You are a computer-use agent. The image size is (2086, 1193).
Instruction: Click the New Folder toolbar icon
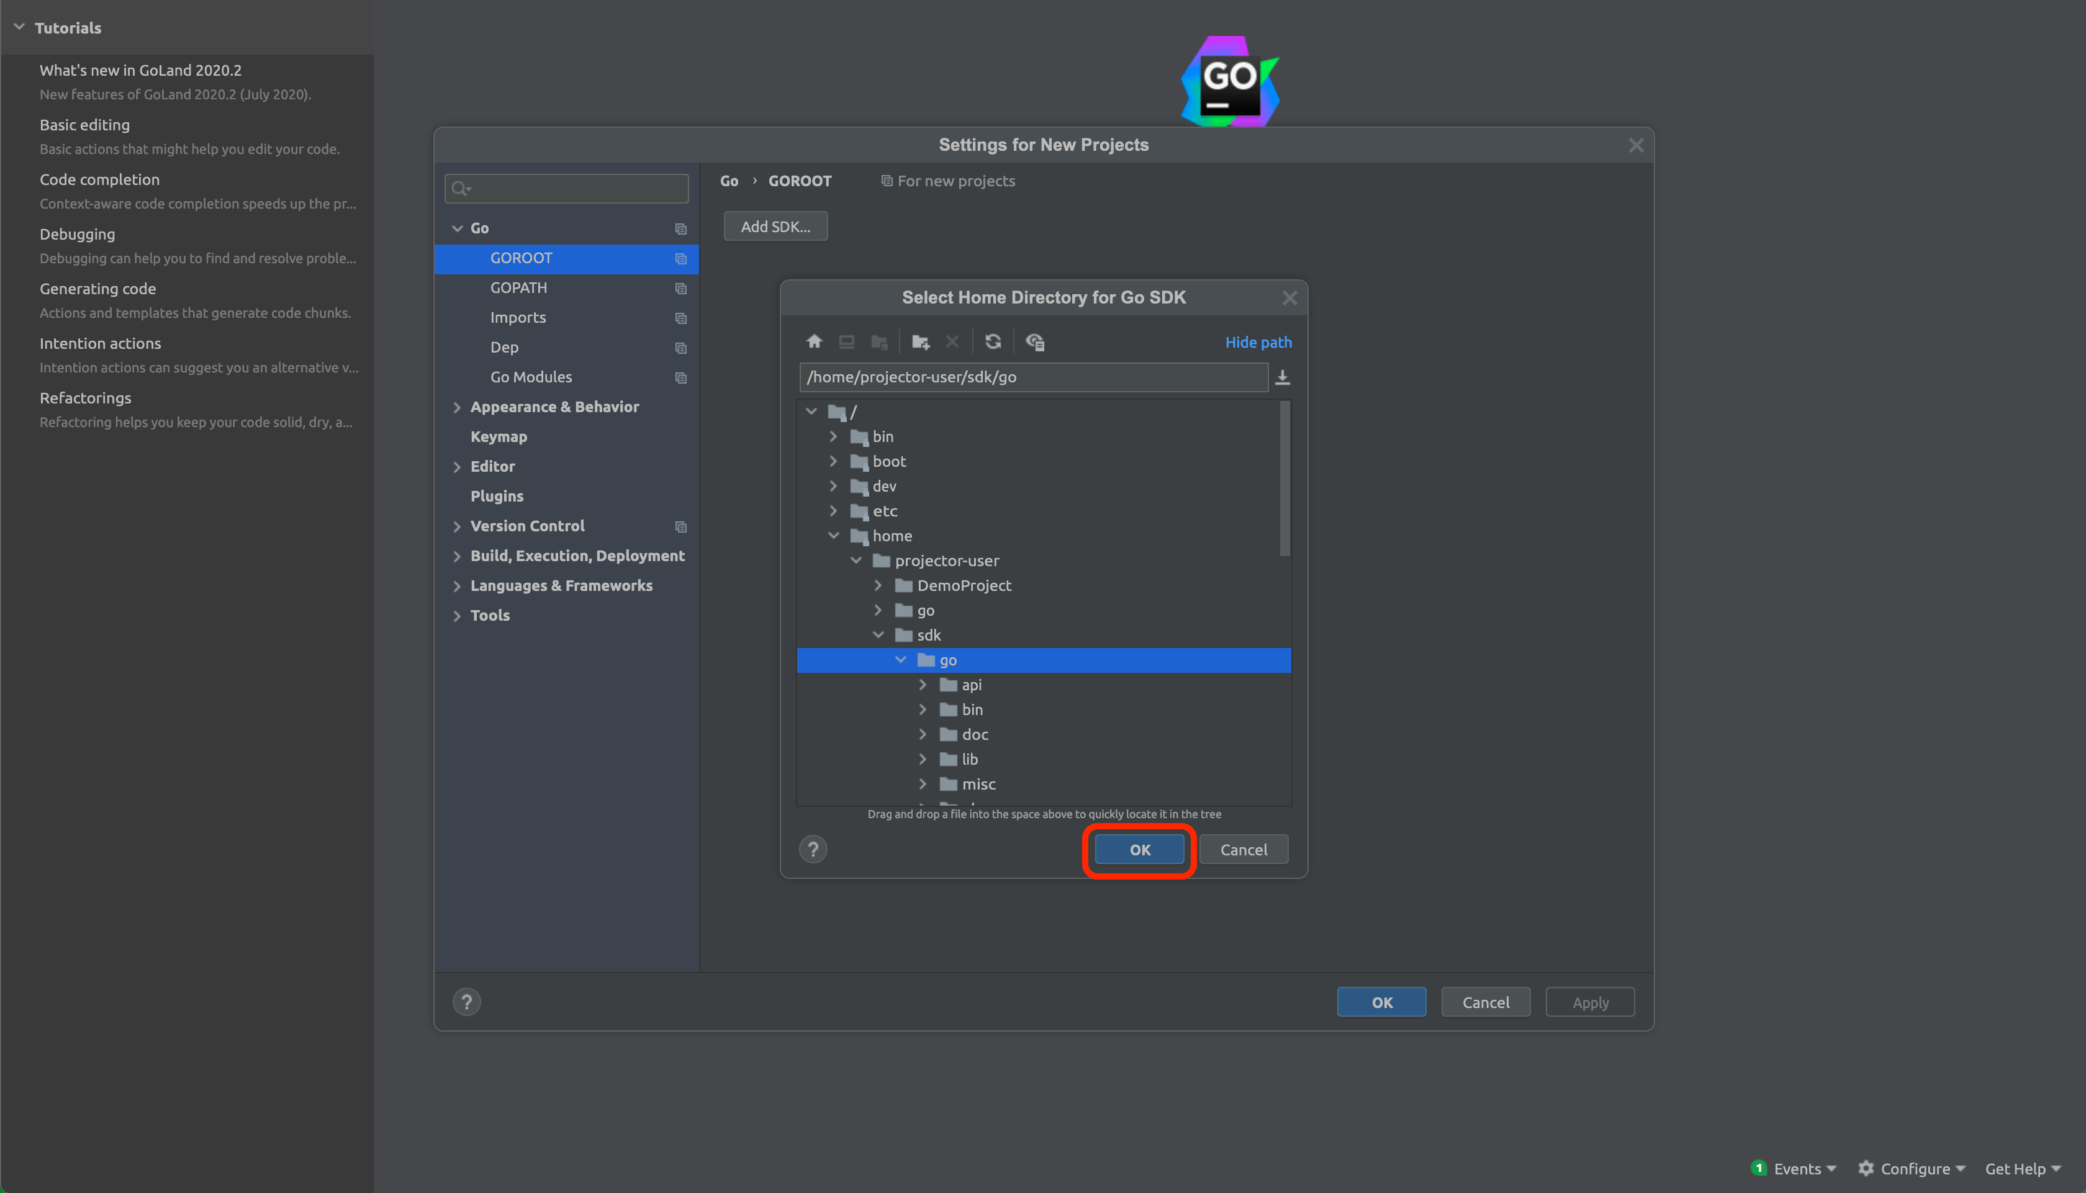coord(920,341)
